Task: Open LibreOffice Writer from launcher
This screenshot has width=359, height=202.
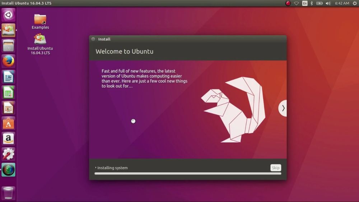Action: [9, 77]
